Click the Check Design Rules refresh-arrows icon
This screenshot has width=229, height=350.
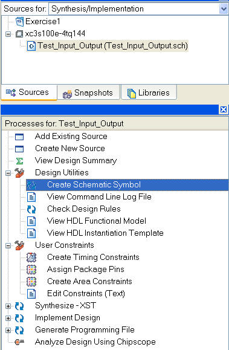[31, 209]
